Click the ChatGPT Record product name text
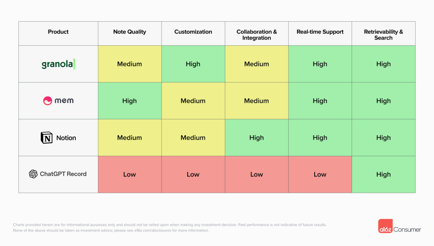This screenshot has height=246, width=434. pyautogui.click(x=63, y=174)
